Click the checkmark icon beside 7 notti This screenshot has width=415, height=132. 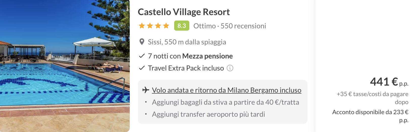(x=142, y=56)
